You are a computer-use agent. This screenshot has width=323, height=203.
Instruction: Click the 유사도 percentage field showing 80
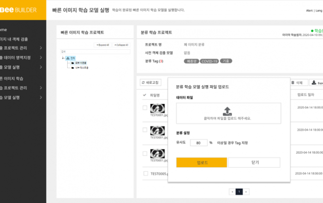(x=198, y=143)
